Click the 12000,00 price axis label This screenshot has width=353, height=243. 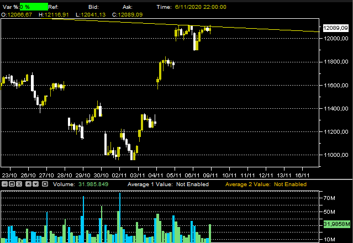click(x=336, y=39)
